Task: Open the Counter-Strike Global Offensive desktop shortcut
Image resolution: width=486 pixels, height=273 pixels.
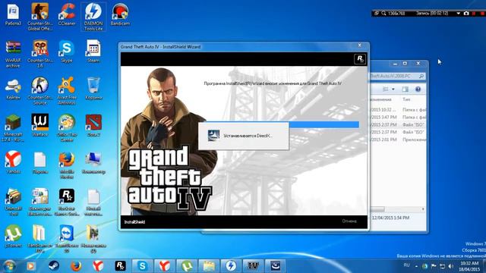Action: click(x=39, y=17)
